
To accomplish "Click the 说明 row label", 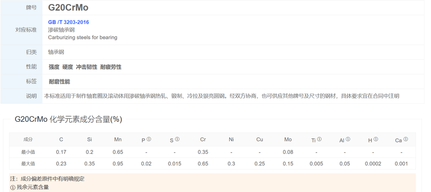I will (32, 96).
